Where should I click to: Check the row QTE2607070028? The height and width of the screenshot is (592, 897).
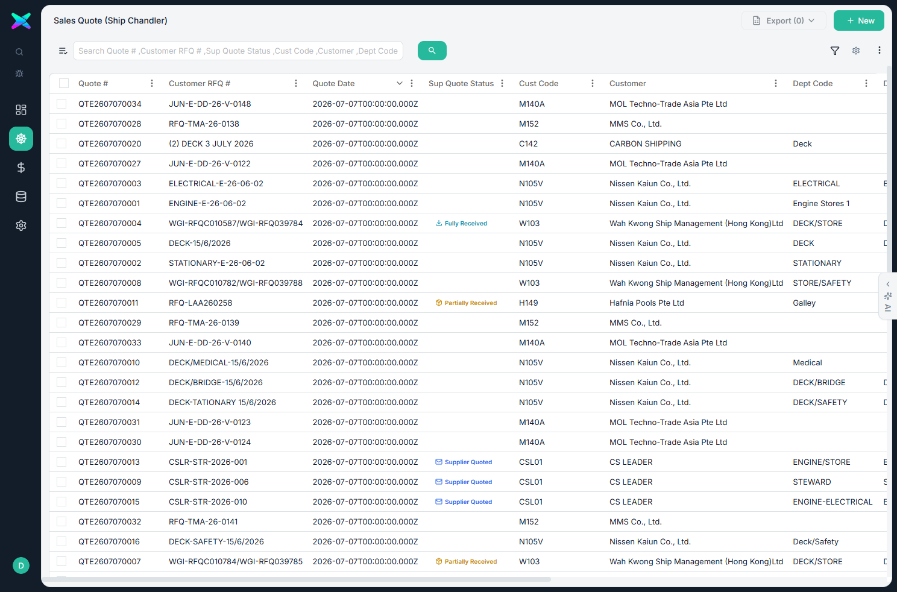coord(61,124)
